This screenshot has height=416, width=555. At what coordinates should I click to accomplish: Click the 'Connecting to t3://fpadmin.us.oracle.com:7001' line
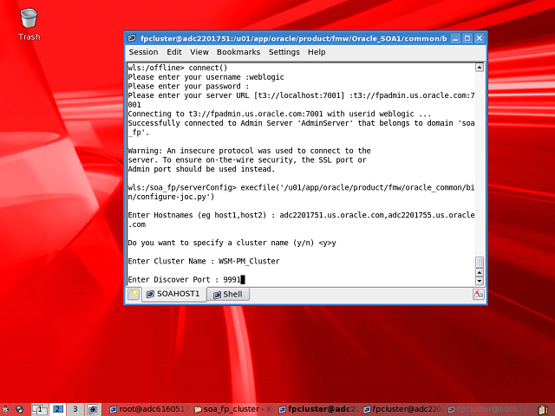279,114
